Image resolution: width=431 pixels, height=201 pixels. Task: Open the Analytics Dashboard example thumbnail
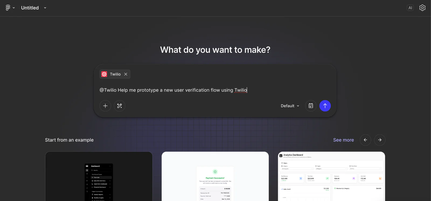pos(332,176)
